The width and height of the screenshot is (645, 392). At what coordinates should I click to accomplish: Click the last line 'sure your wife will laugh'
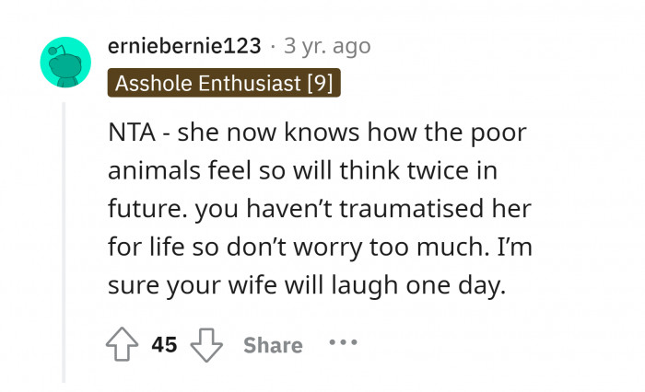pos(308,288)
